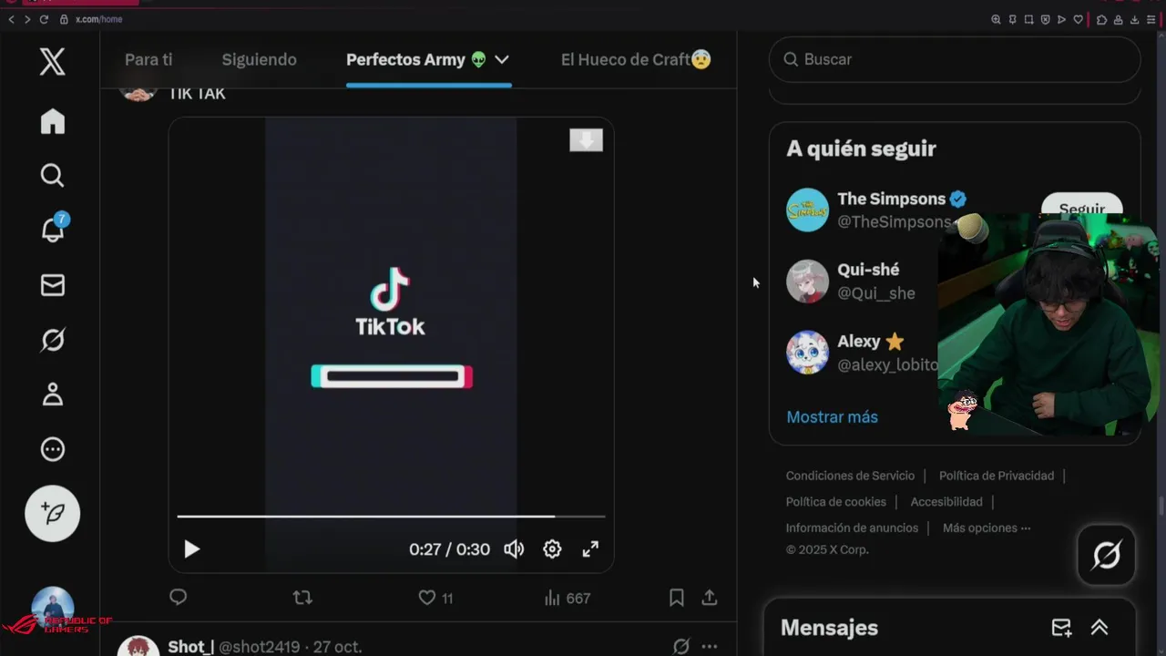Start new message in Mensajes panel
The height and width of the screenshot is (656, 1166).
(1061, 628)
